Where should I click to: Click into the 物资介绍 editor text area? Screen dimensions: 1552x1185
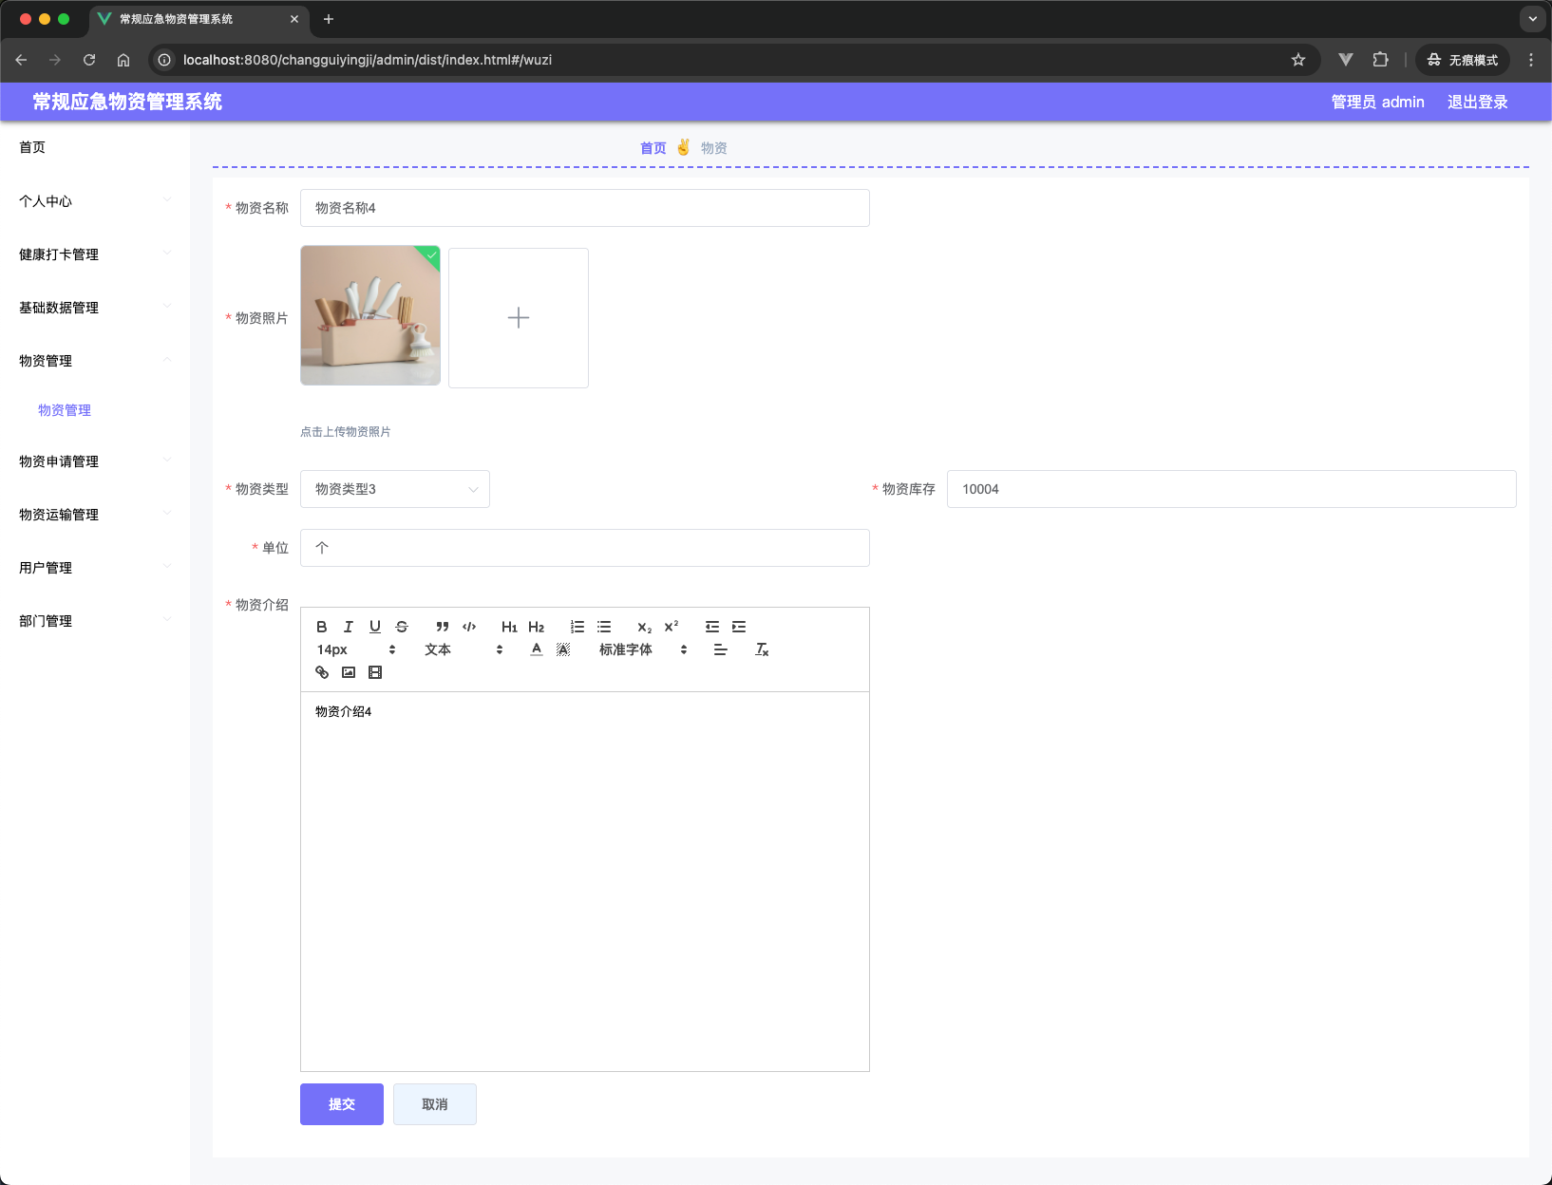click(585, 881)
